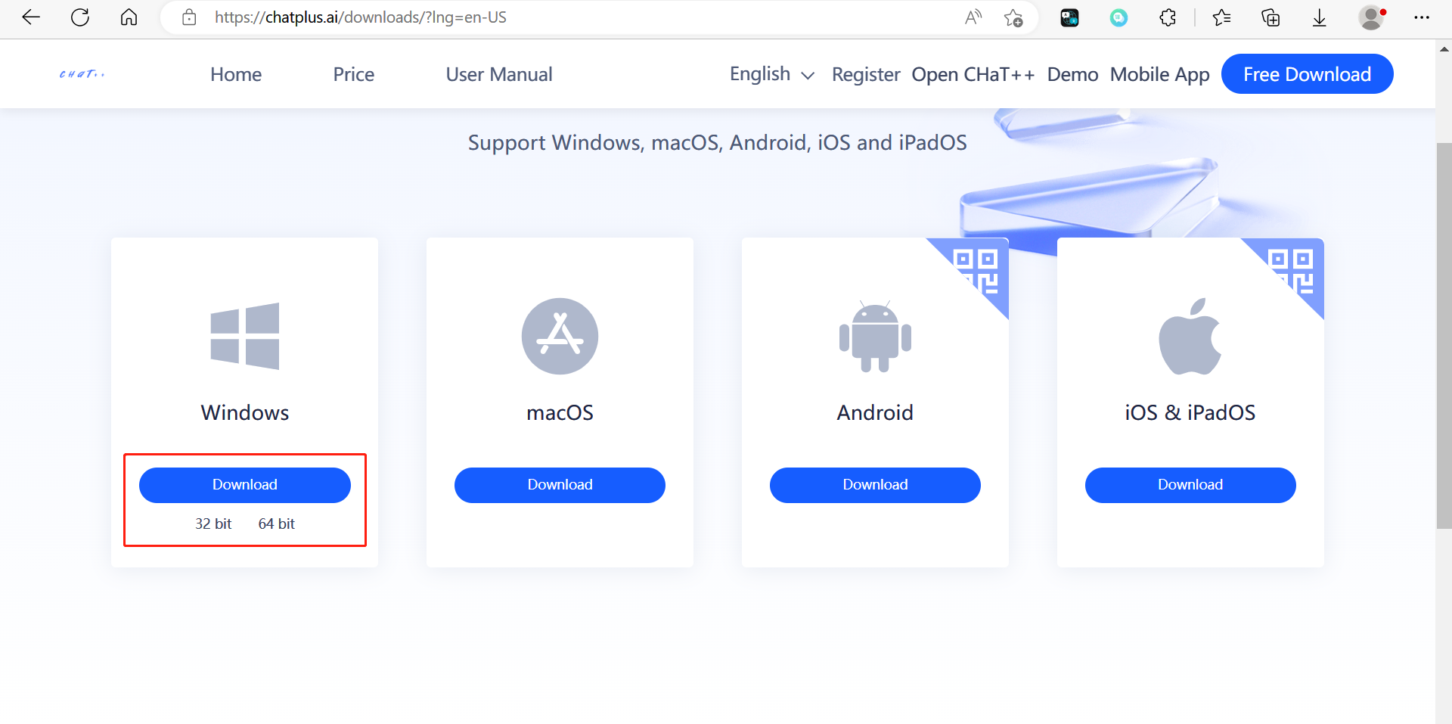Open the teal circular extension icon
This screenshot has width=1452, height=724.
point(1118,17)
